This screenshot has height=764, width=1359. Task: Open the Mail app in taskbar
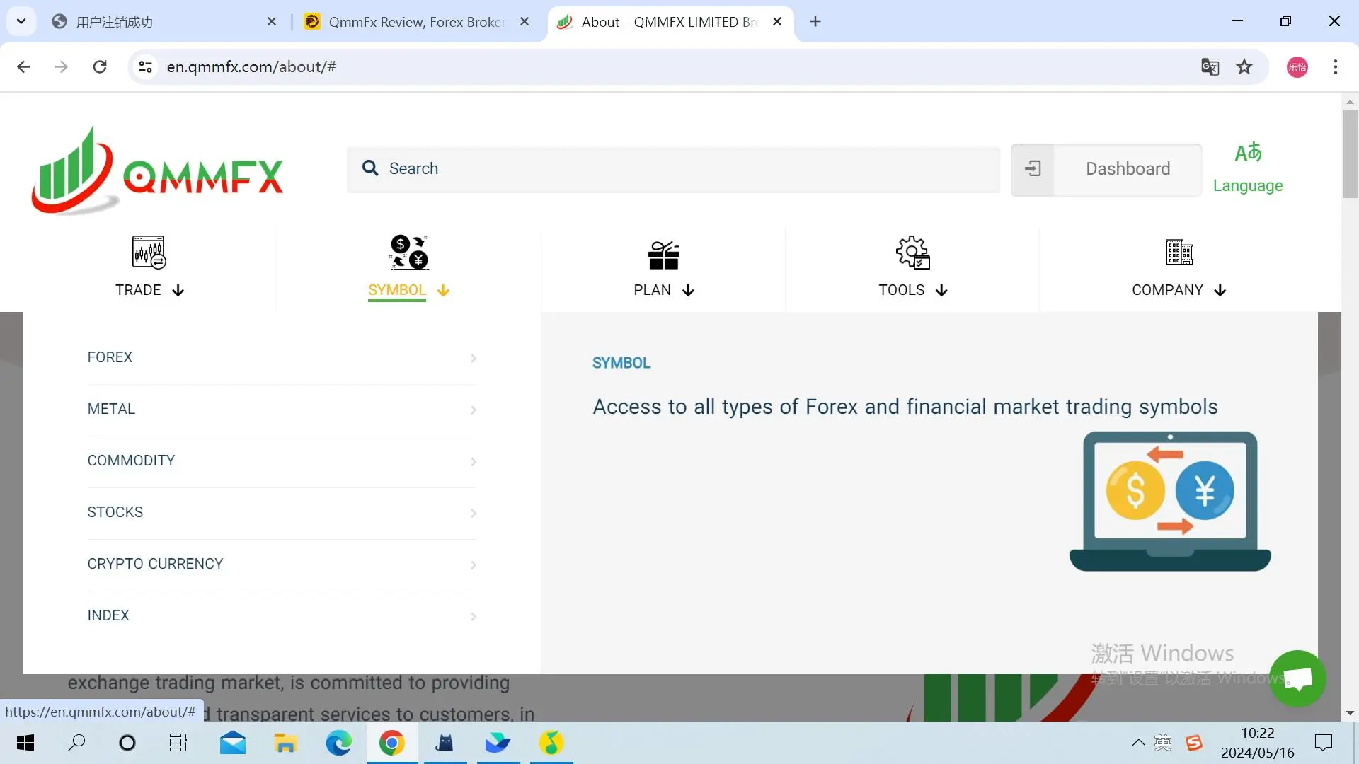(x=232, y=743)
